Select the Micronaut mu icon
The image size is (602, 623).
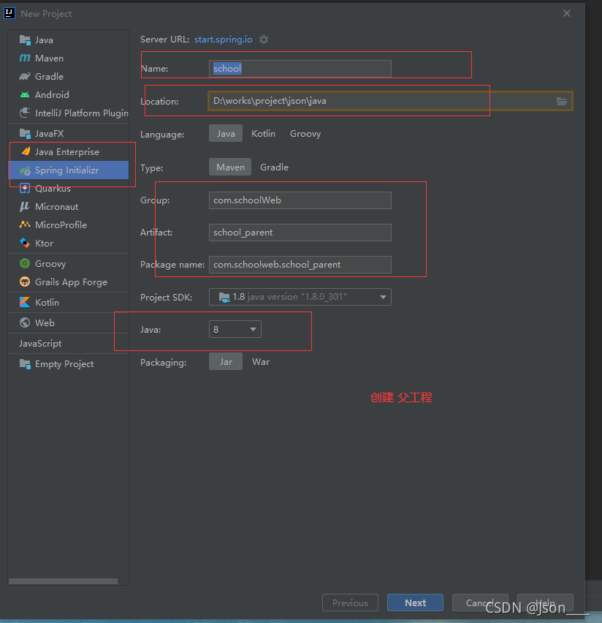25,207
